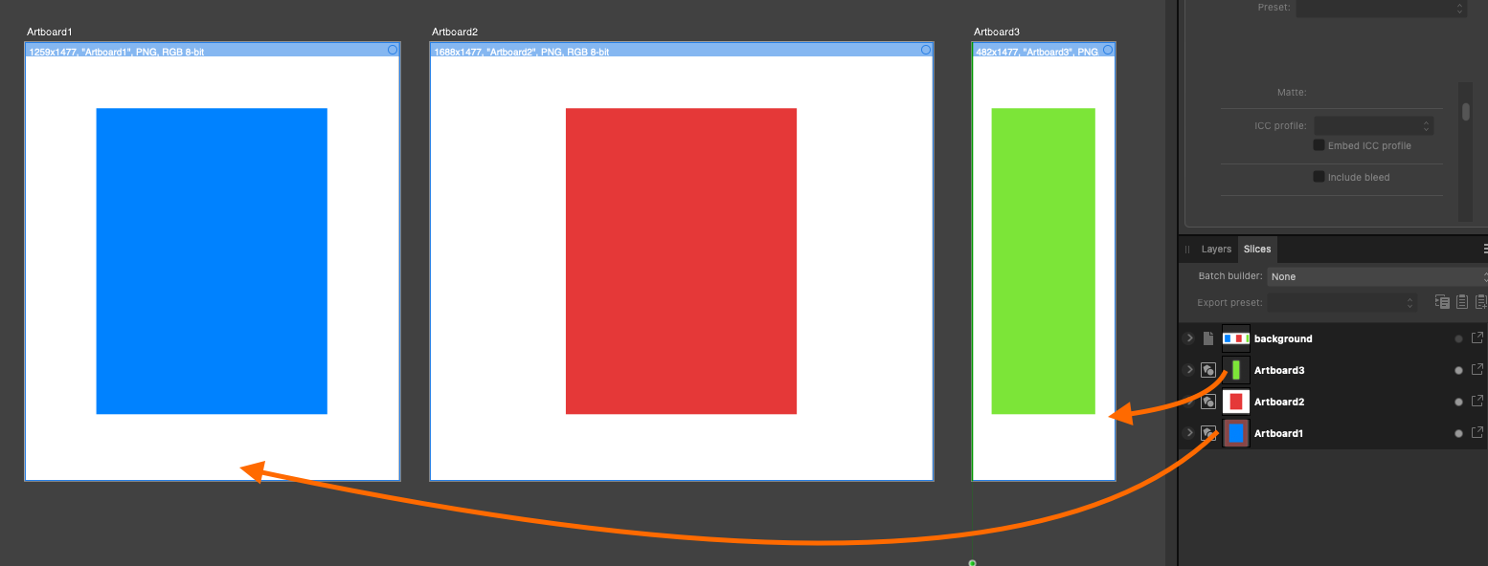The height and width of the screenshot is (566, 1488).
Task: Click the green rectangle on Artboard3
Action: [x=1043, y=261]
